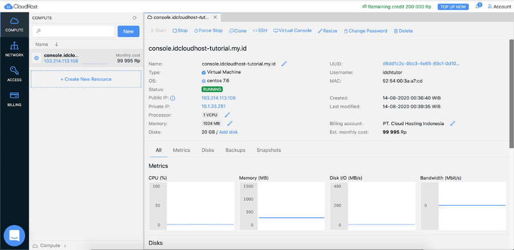The image size is (514, 250).
Task: Open the Access section in sidebar
Action: tap(14, 74)
